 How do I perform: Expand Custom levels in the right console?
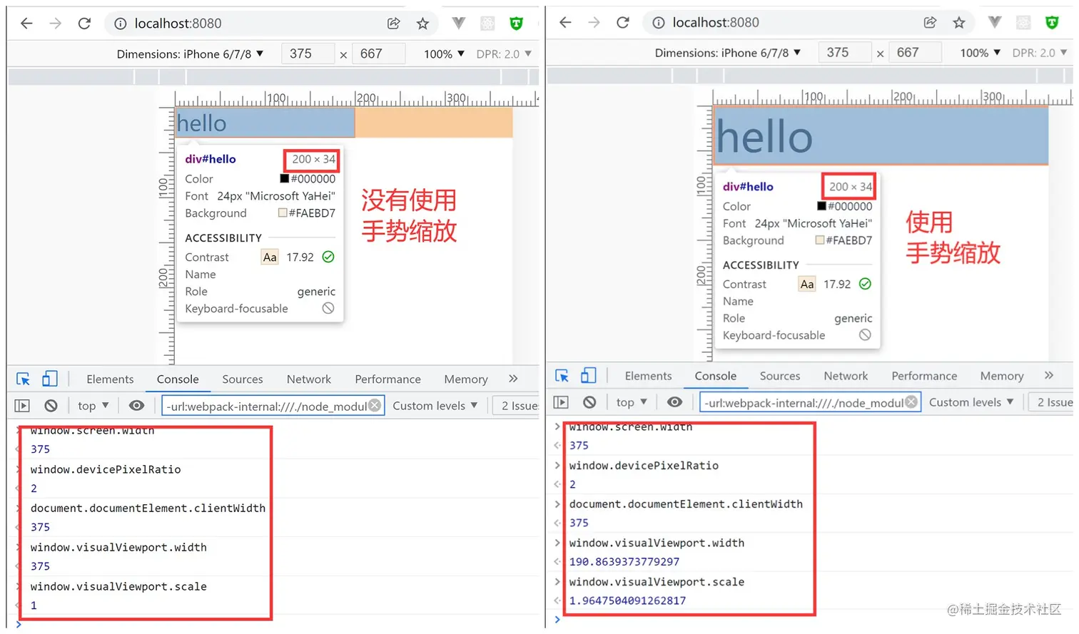(x=971, y=402)
